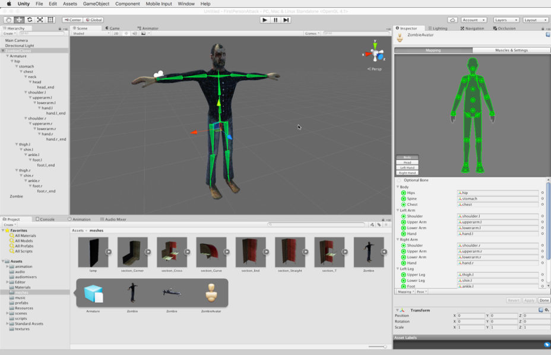Select Left Hand in the avatar selector
Image resolution: width=551 pixels, height=355 pixels.
pyautogui.click(x=407, y=167)
